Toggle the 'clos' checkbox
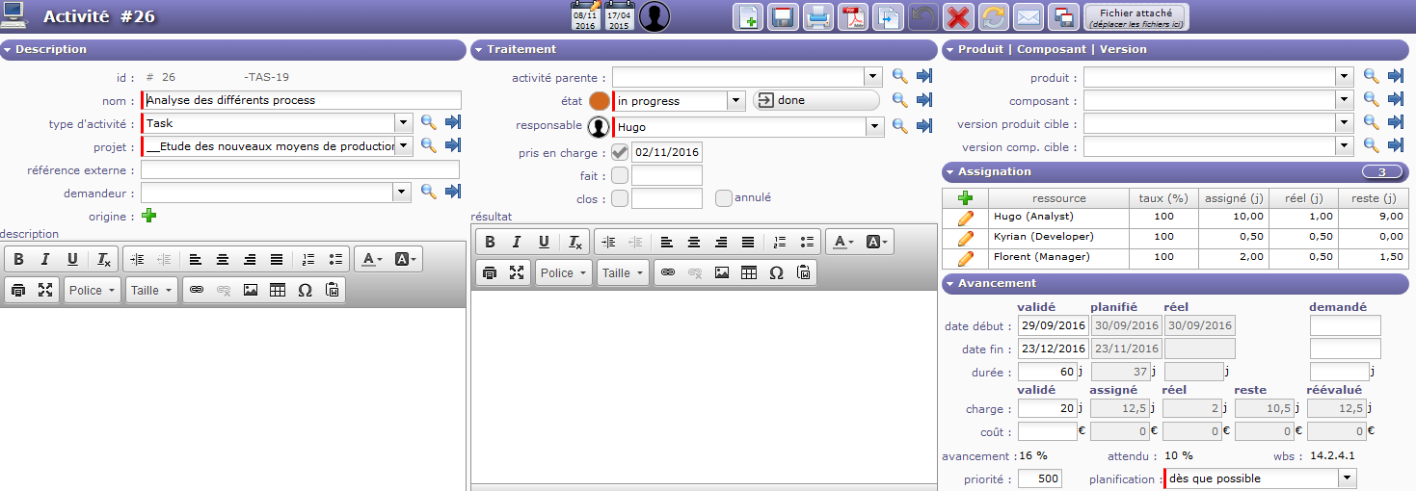 point(620,198)
